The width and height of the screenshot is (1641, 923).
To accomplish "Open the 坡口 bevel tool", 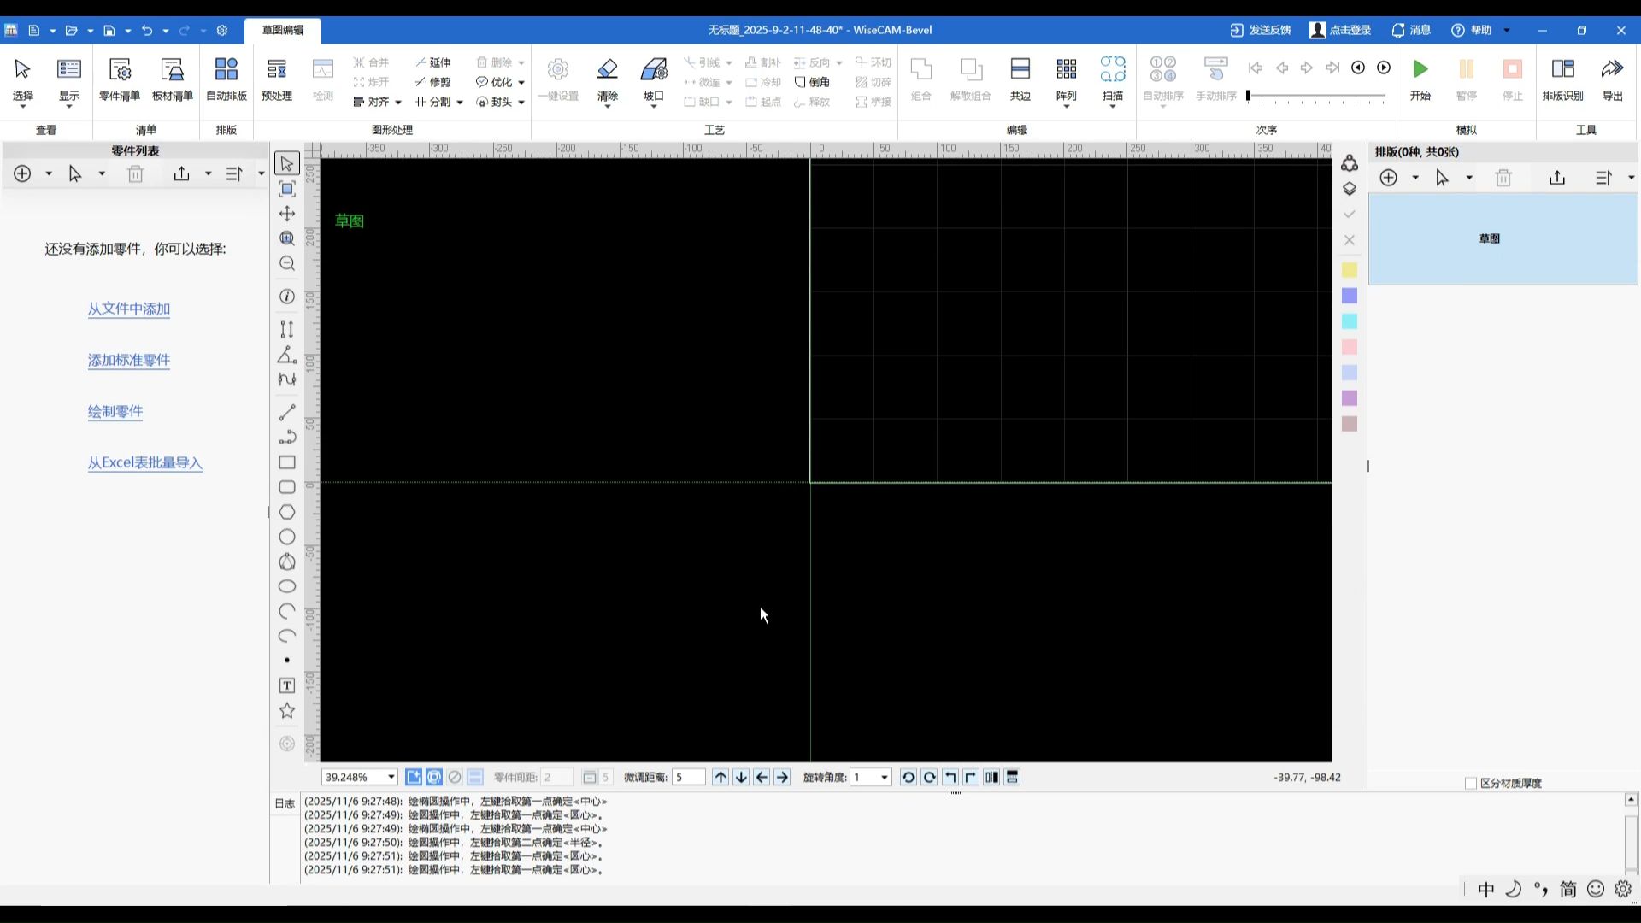I will [654, 69].
